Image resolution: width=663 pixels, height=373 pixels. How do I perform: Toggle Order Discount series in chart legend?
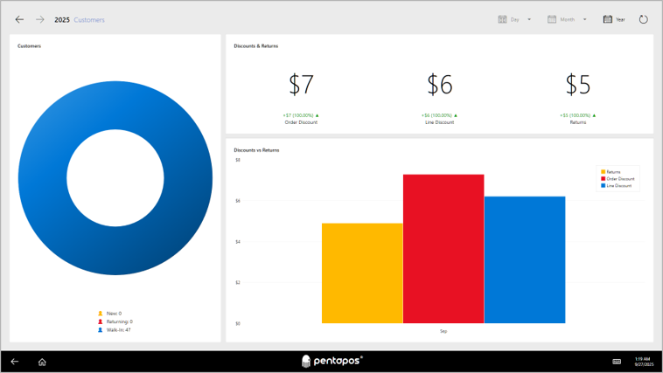coord(618,179)
